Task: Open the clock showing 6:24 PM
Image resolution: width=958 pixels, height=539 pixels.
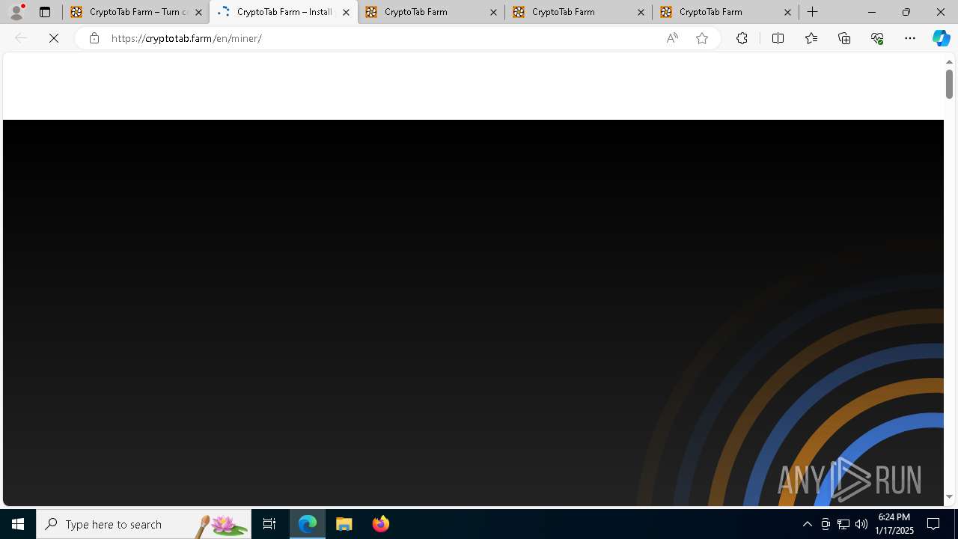Action: [x=894, y=524]
